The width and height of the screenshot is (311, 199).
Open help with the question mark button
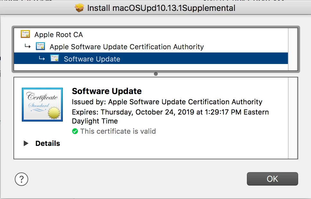click(21, 179)
